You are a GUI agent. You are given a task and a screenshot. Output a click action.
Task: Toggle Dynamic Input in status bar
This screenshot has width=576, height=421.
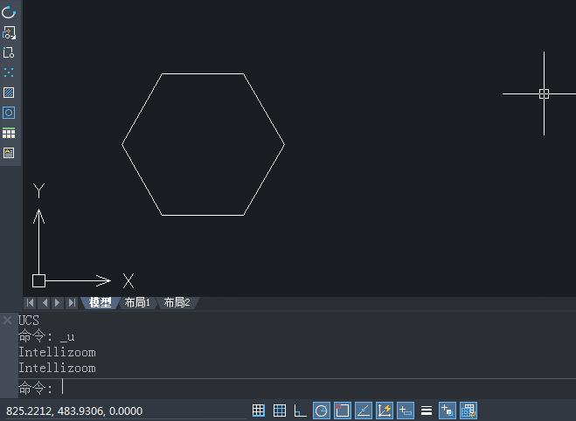[x=406, y=411]
